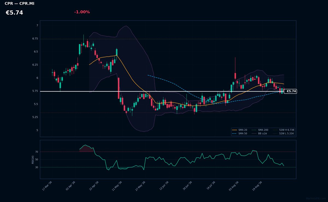Click the 02 Apr '26 date label

[x=71, y=186]
